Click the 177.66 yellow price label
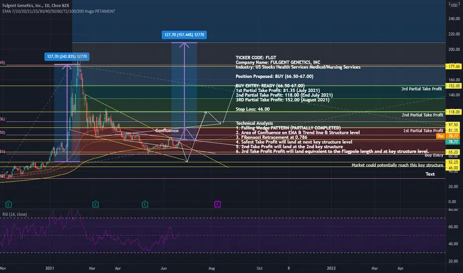The image size is (463, 273). (x=454, y=67)
